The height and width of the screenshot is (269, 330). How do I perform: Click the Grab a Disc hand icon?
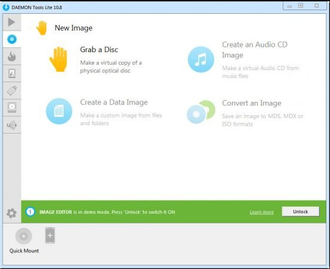pyautogui.click(x=59, y=59)
